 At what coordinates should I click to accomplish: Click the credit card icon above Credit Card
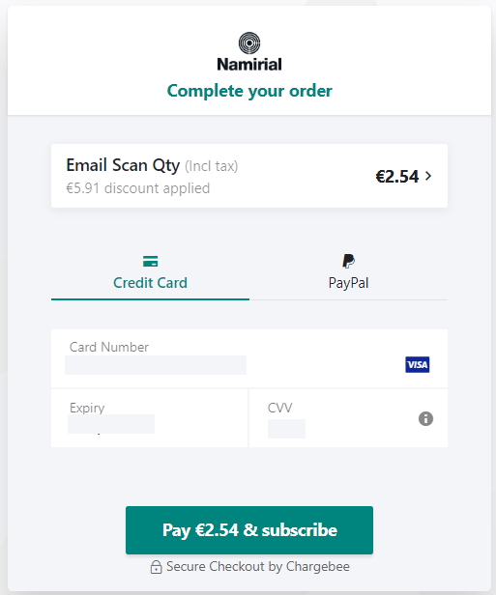point(151,262)
